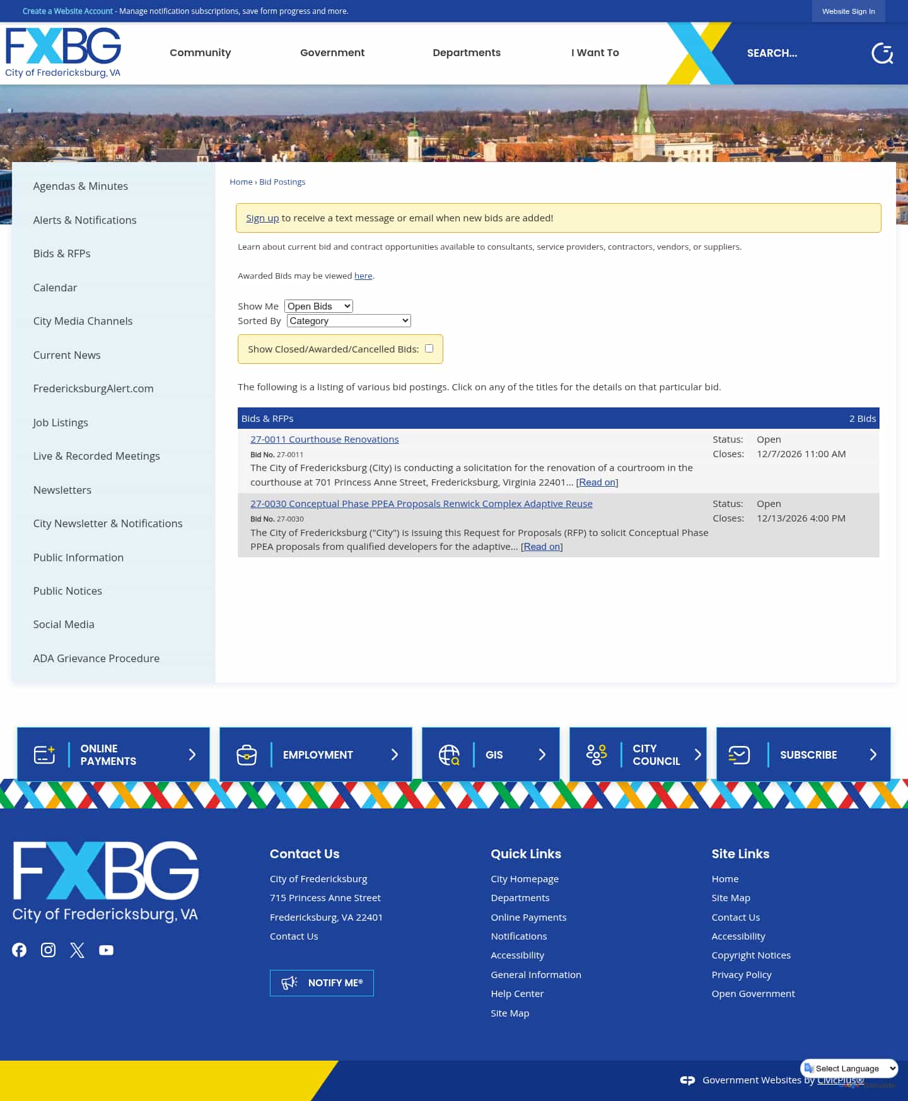View awarded bids via the here link

(363, 276)
